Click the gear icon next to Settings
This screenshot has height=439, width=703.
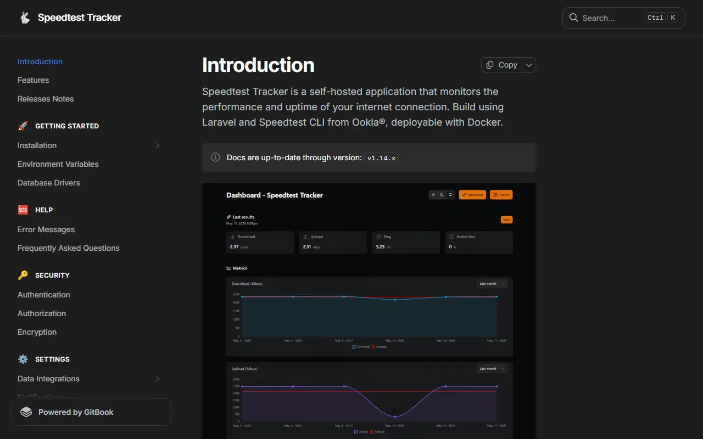pyautogui.click(x=23, y=359)
